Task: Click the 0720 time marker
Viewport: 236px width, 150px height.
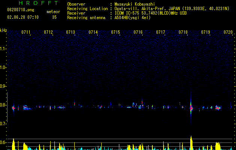Action: tap(228, 32)
